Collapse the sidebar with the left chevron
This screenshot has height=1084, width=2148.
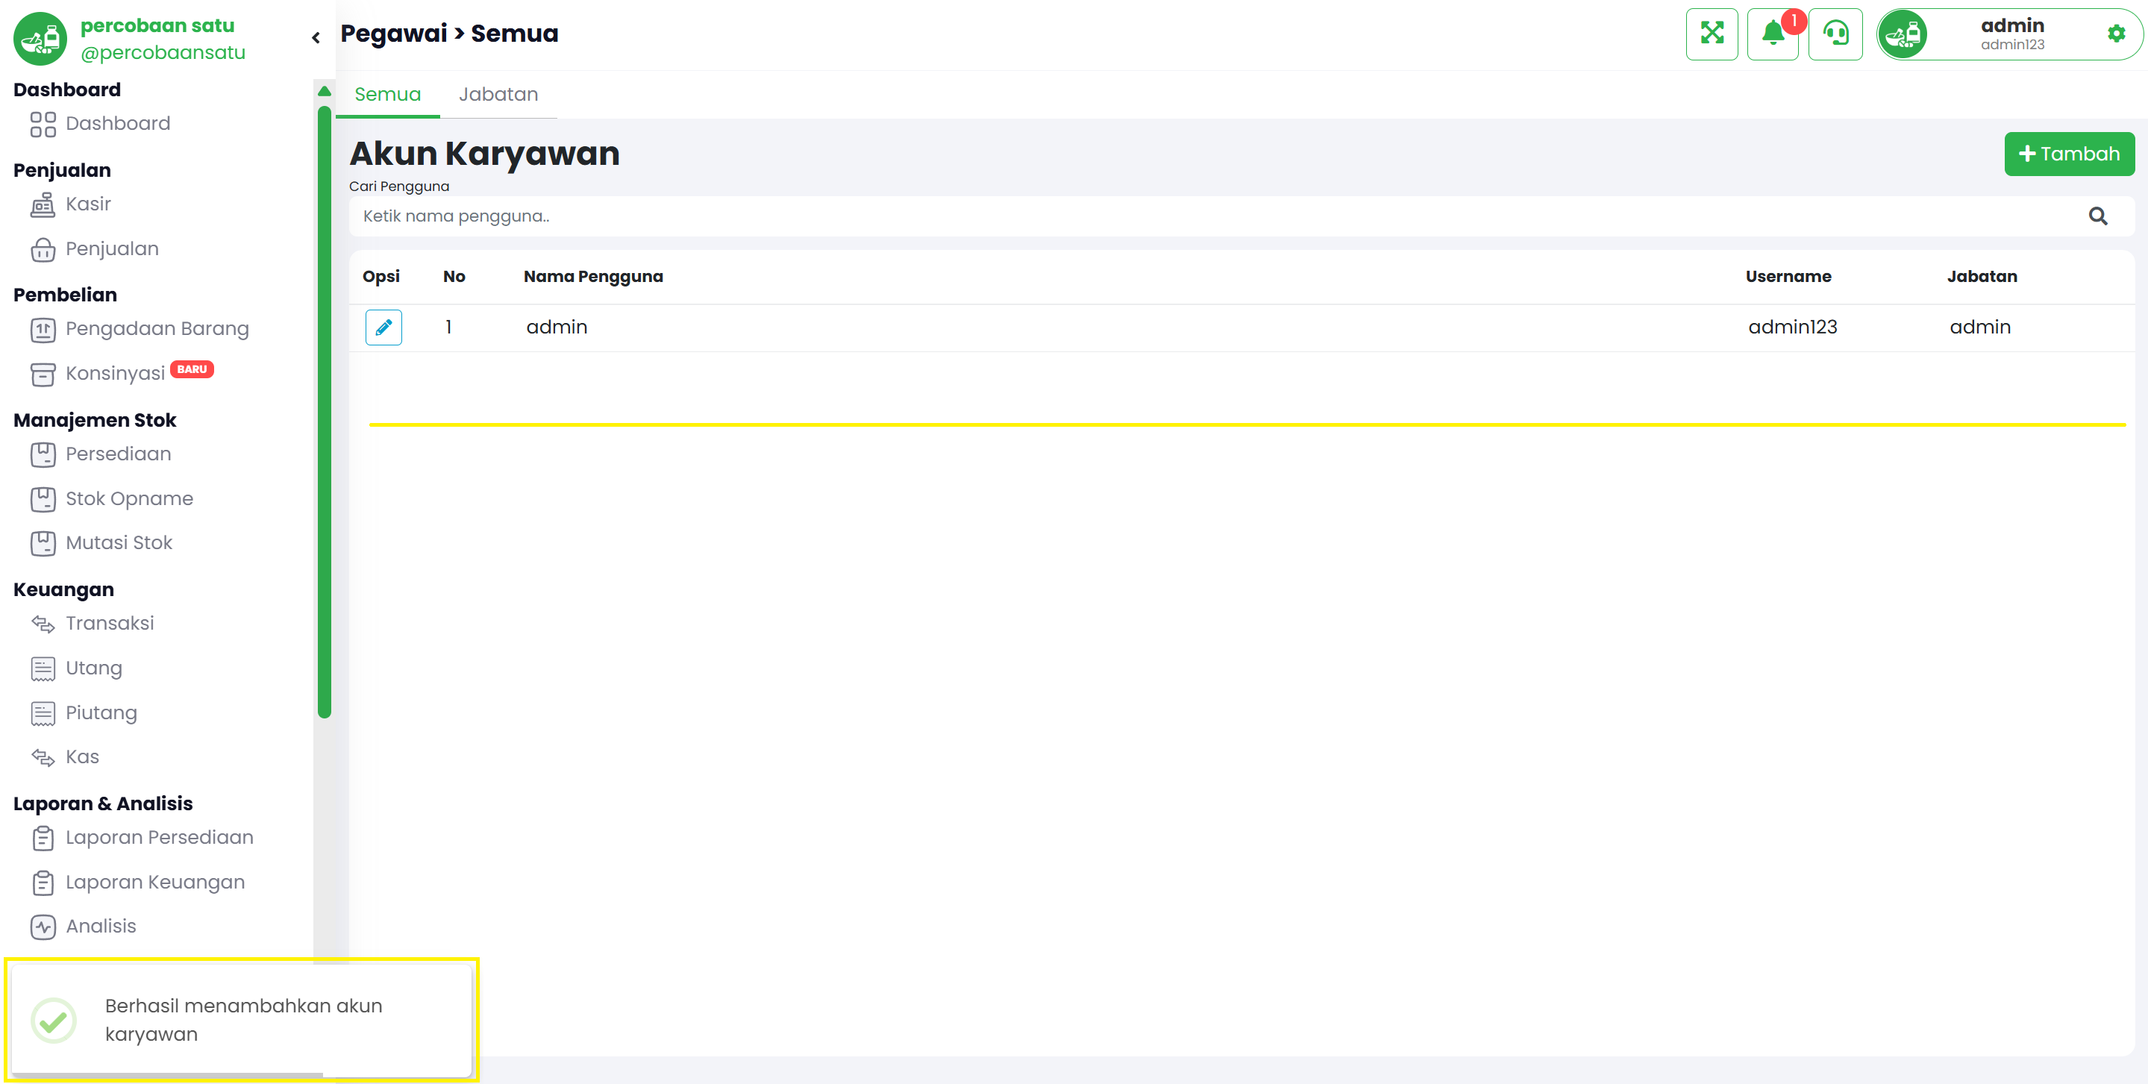pos(316,37)
